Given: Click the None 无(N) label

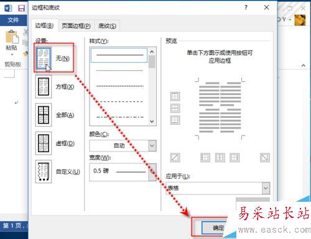Looking at the screenshot, I should [x=62, y=58].
